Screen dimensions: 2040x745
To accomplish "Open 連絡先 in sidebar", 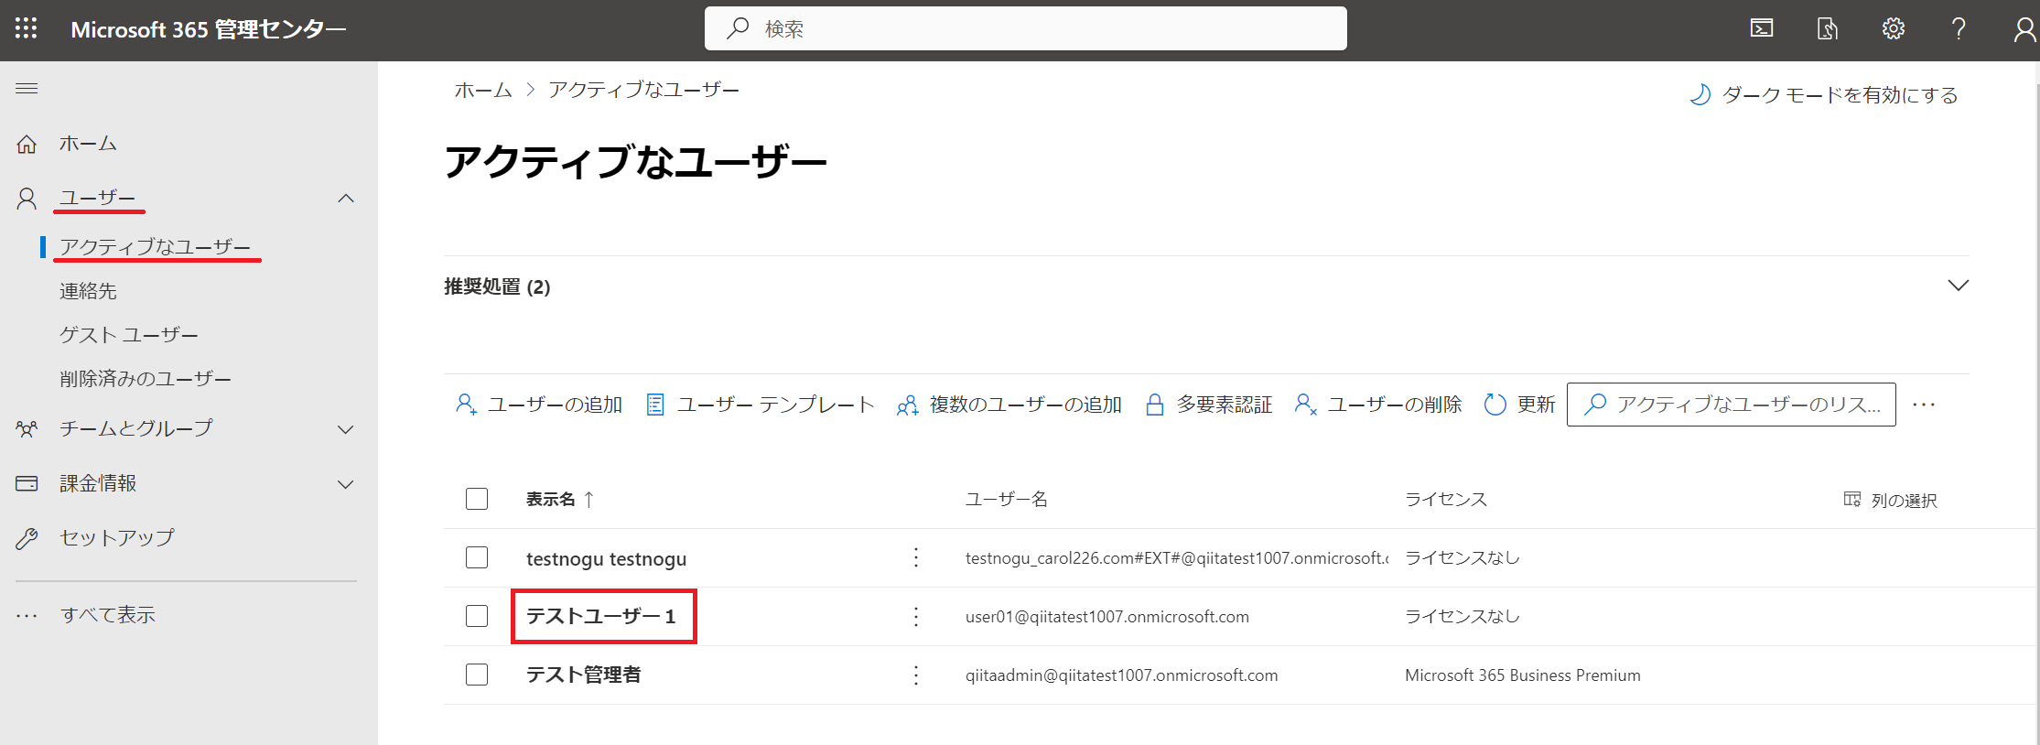I will 88,291.
